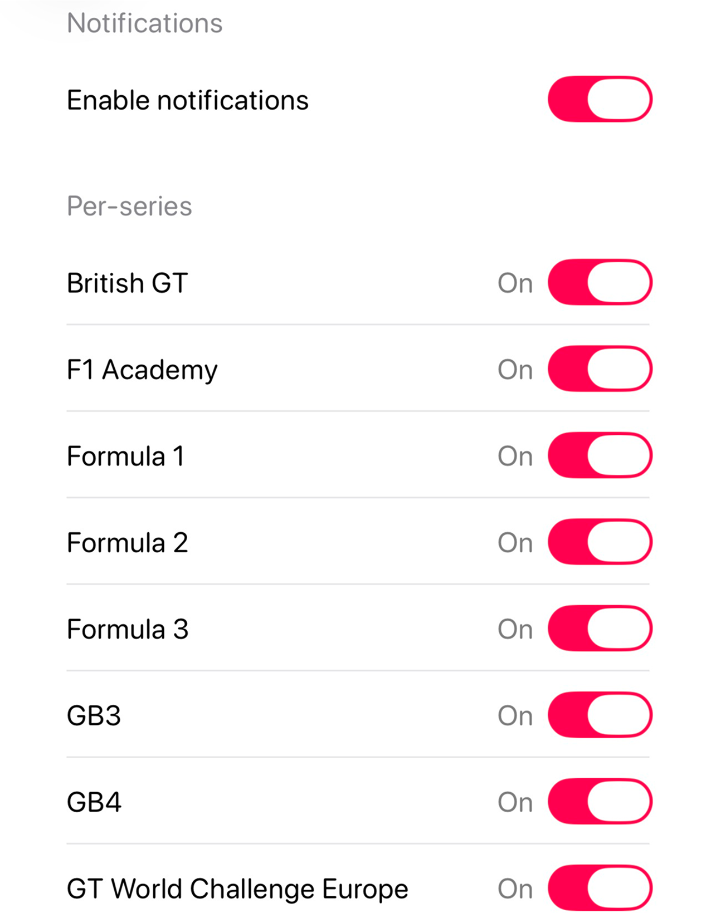Click the Formula 1 series name
This screenshot has height=913, width=716.
[125, 457]
